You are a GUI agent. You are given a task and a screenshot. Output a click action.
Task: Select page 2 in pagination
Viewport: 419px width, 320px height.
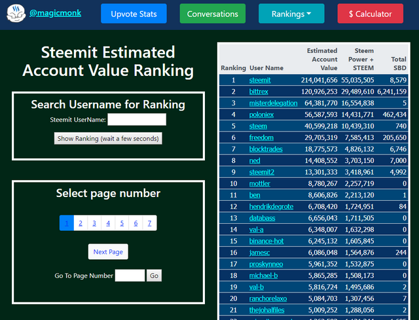point(81,223)
